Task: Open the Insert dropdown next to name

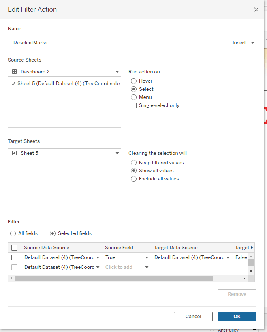Action: (x=244, y=43)
